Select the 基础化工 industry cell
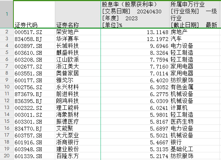This screenshot has width=221, height=160. pyautogui.click(x=195, y=149)
